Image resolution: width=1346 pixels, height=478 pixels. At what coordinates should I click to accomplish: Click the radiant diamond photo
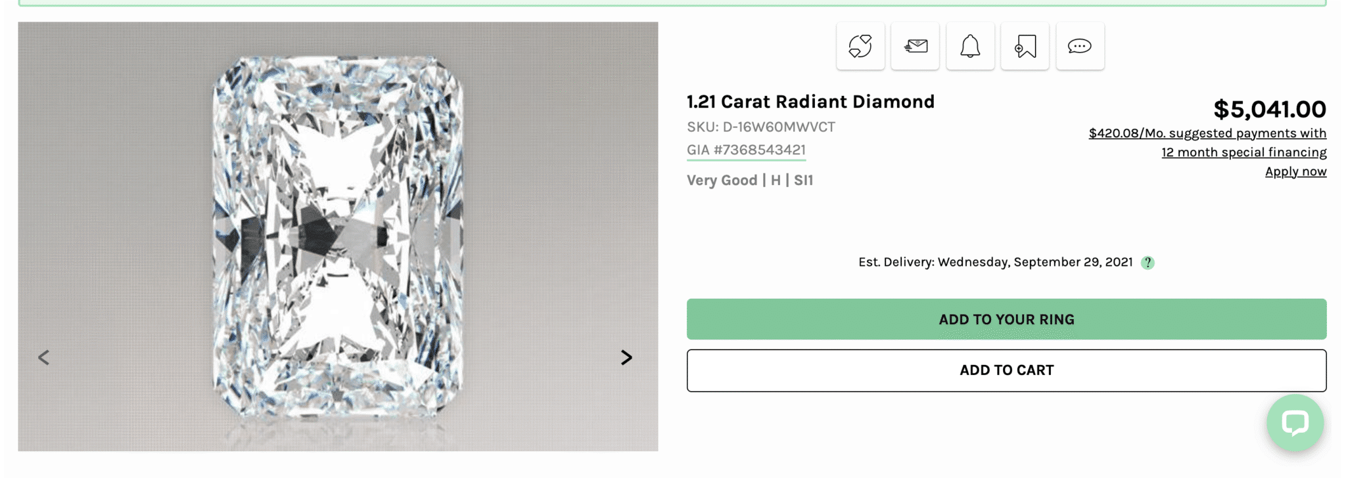coord(338,236)
